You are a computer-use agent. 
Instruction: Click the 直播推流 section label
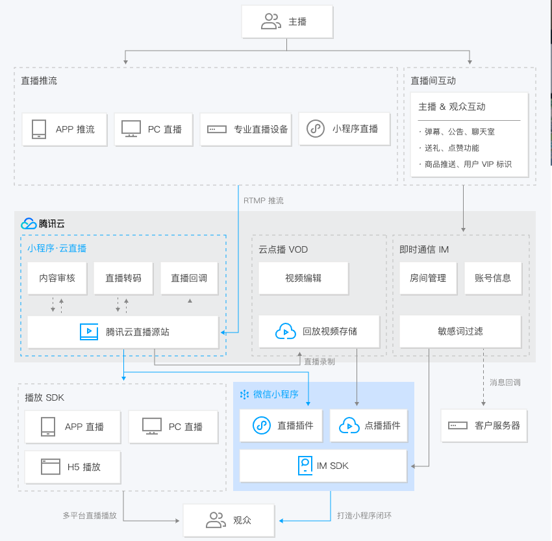tap(39, 81)
